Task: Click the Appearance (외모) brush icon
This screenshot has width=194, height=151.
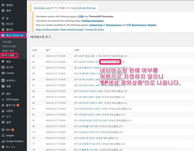Action: click(3, 94)
